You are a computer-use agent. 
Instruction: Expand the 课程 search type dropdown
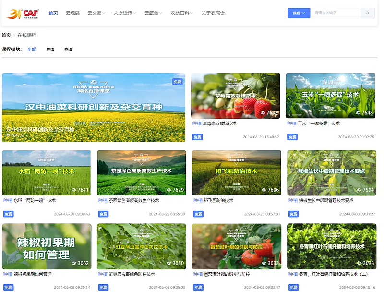[299, 13]
